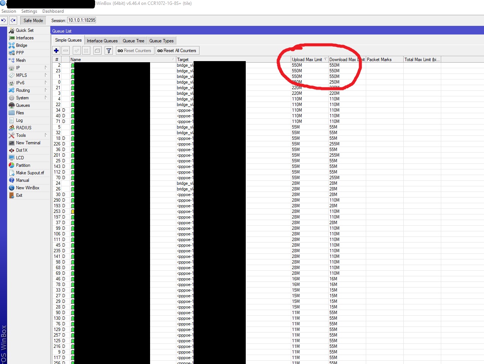Open the filter funnel icon

click(x=109, y=51)
